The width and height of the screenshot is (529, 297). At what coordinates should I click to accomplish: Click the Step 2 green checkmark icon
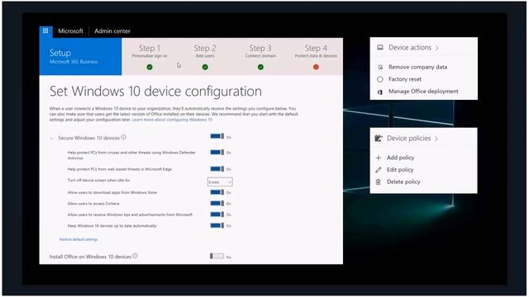[x=205, y=67]
